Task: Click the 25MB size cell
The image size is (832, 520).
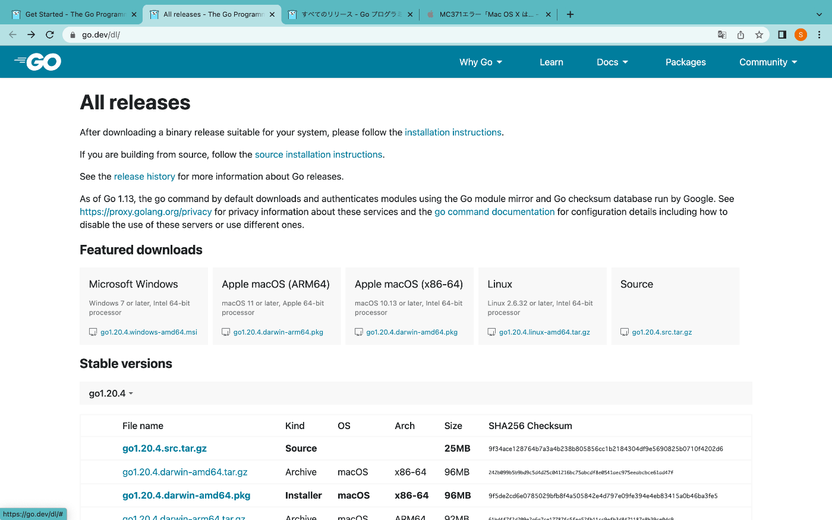Action: pyautogui.click(x=458, y=449)
